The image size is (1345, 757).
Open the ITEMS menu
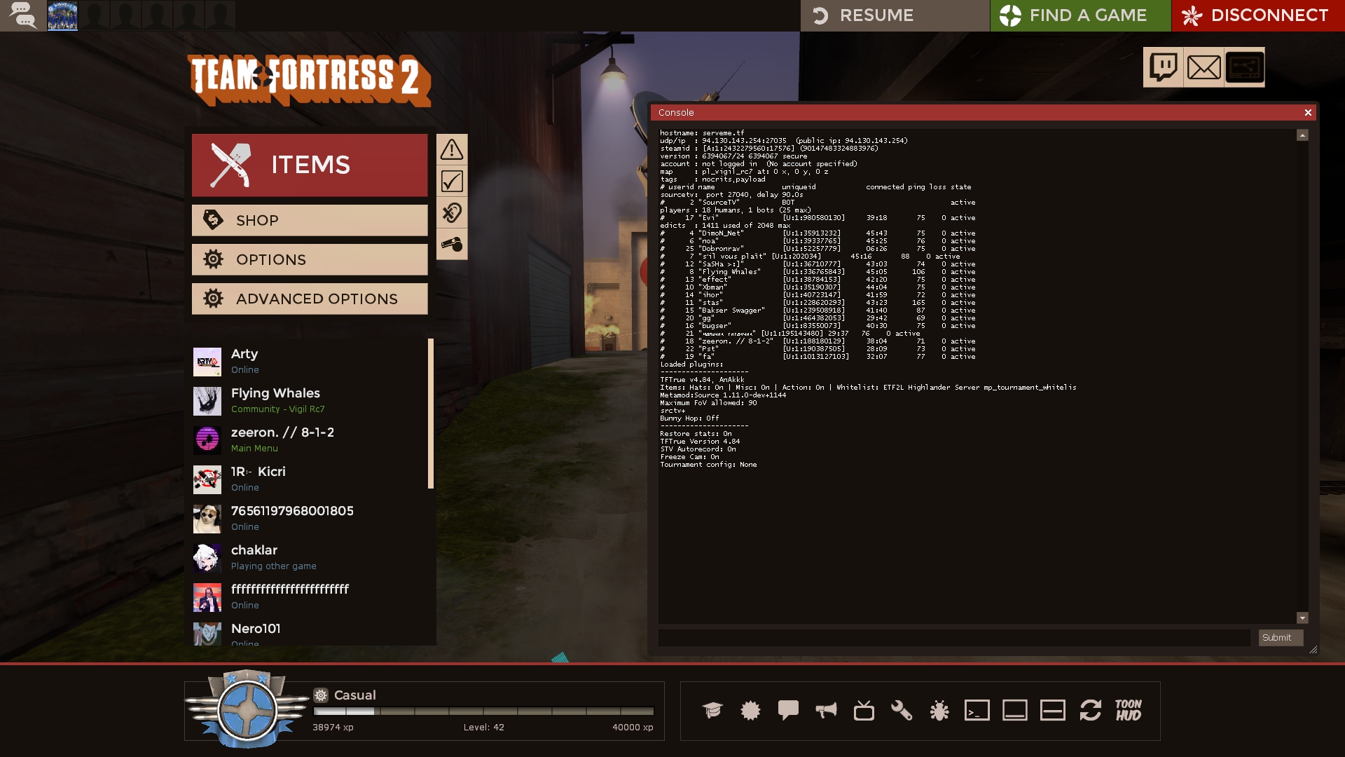pos(310,165)
